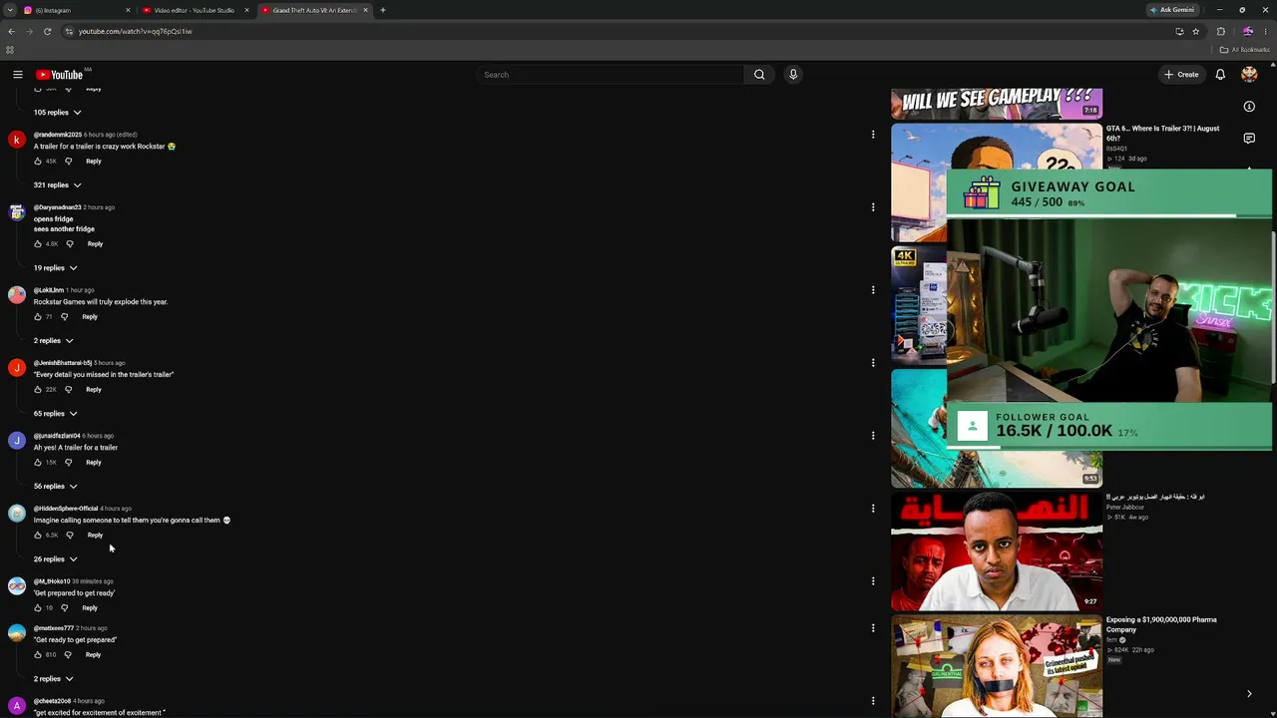The height and width of the screenshot is (718, 1277).
Task: Expand the 56 replies thread
Action: pyautogui.click(x=56, y=487)
